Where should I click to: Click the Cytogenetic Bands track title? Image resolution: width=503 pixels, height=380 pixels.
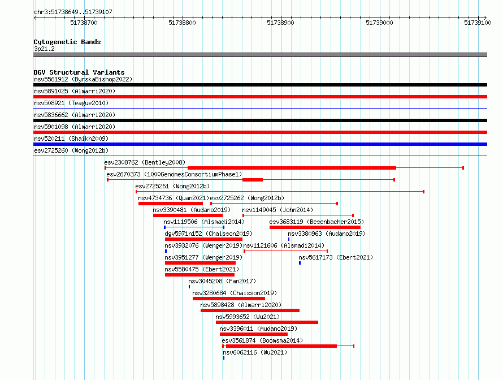(x=67, y=42)
